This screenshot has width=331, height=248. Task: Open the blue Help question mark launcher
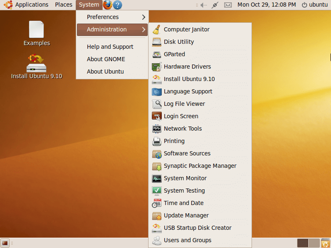(x=118, y=5)
